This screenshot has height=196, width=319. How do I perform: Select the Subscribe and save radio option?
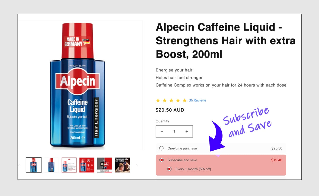(161, 160)
